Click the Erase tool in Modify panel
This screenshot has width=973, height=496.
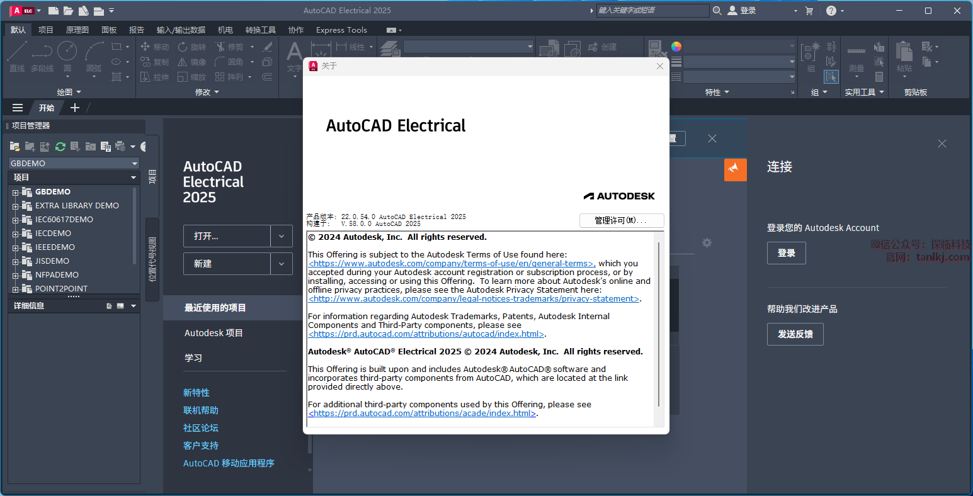[x=268, y=47]
